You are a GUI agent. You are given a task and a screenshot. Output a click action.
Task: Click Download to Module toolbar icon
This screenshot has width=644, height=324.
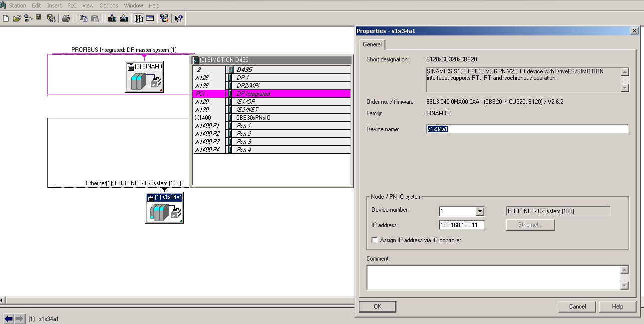112,18
